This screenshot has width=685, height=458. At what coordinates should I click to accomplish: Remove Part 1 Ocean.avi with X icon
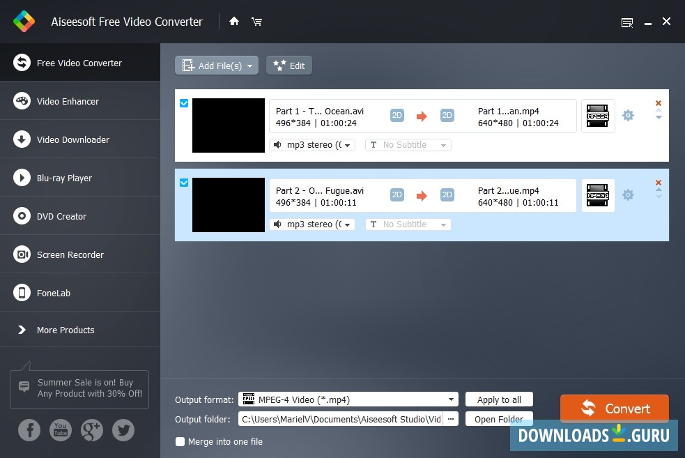[659, 103]
